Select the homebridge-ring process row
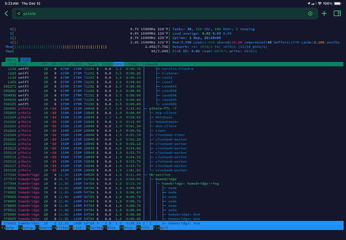The width and height of the screenshot is (346, 240). coord(190,183)
